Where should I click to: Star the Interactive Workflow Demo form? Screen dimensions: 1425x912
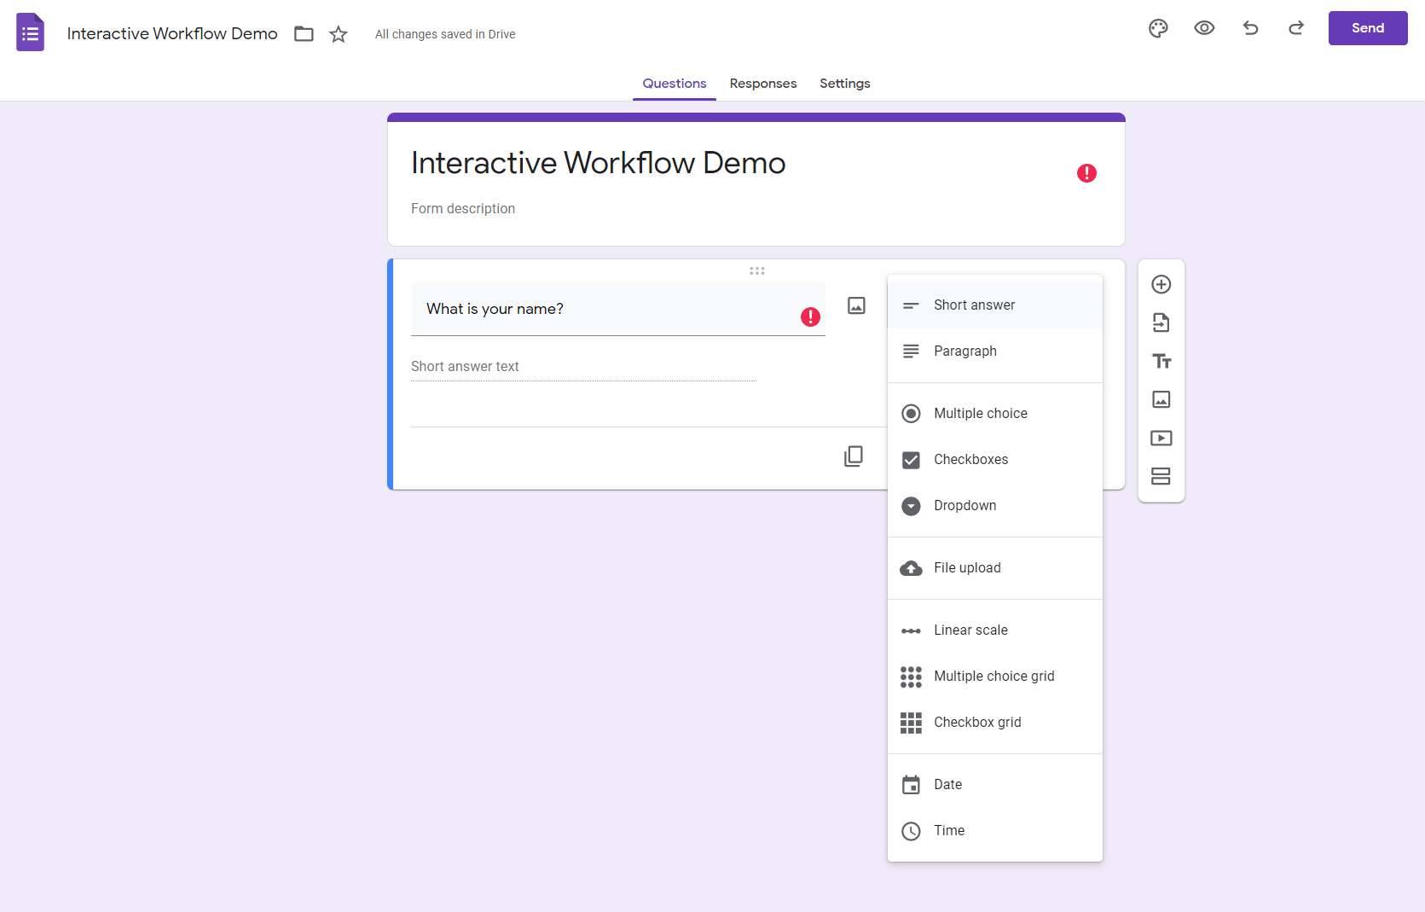point(339,34)
